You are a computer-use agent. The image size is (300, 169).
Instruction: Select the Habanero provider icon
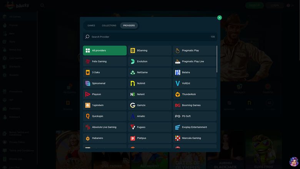coord(88,138)
